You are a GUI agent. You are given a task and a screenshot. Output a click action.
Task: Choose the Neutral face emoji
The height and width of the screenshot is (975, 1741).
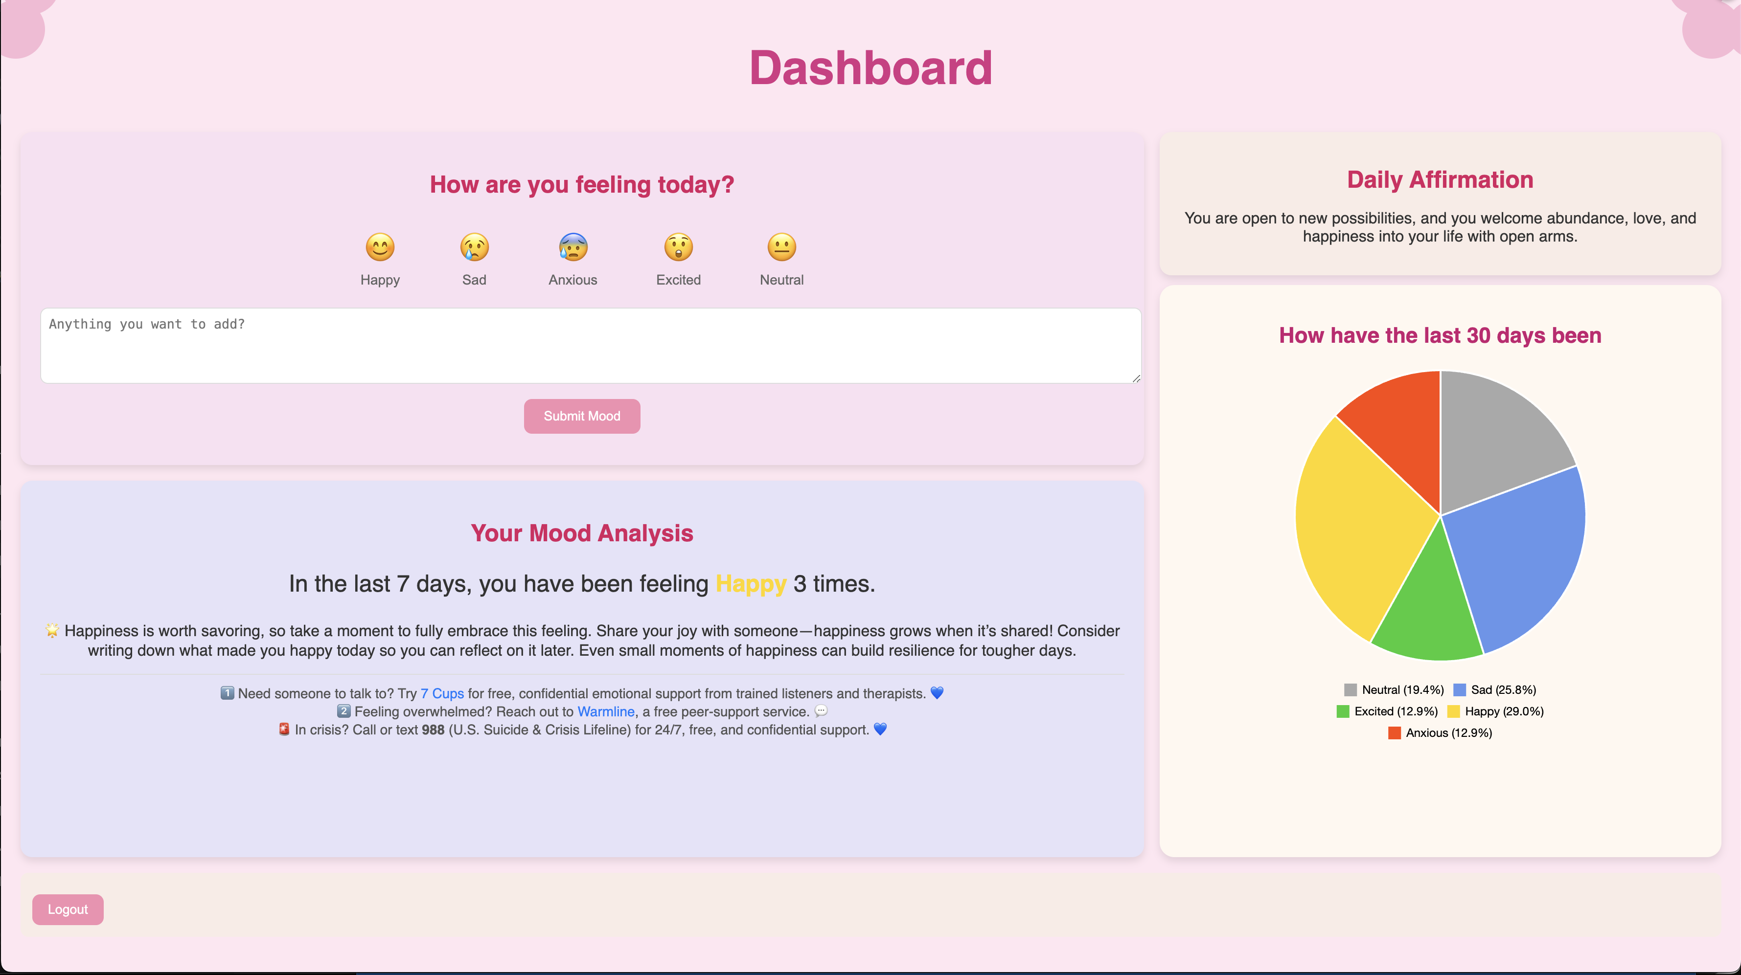coord(781,247)
